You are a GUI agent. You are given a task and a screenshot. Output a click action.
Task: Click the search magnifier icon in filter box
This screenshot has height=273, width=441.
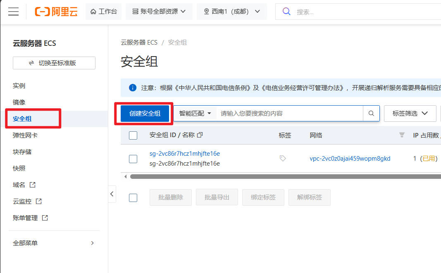[x=371, y=113]
